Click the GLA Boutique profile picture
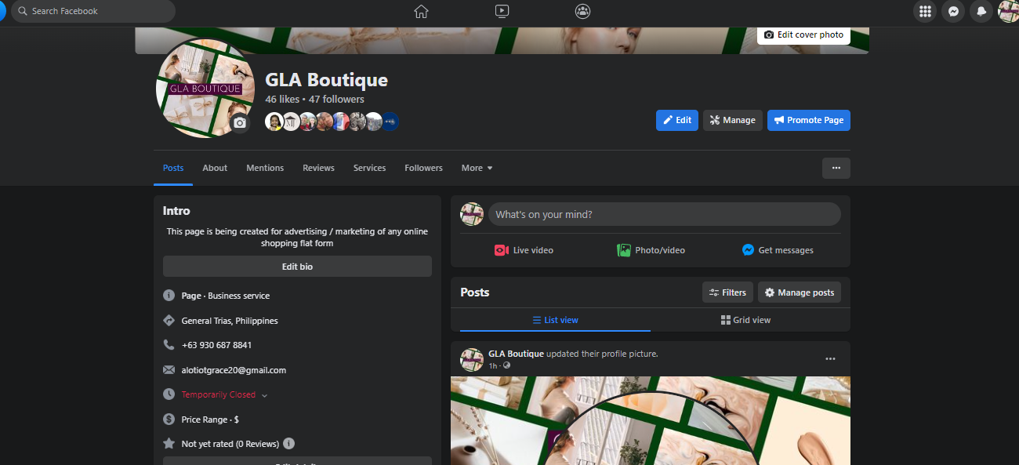Image resolution: width=1019 pixels, height=465 pixels. (x=205, y=88)
